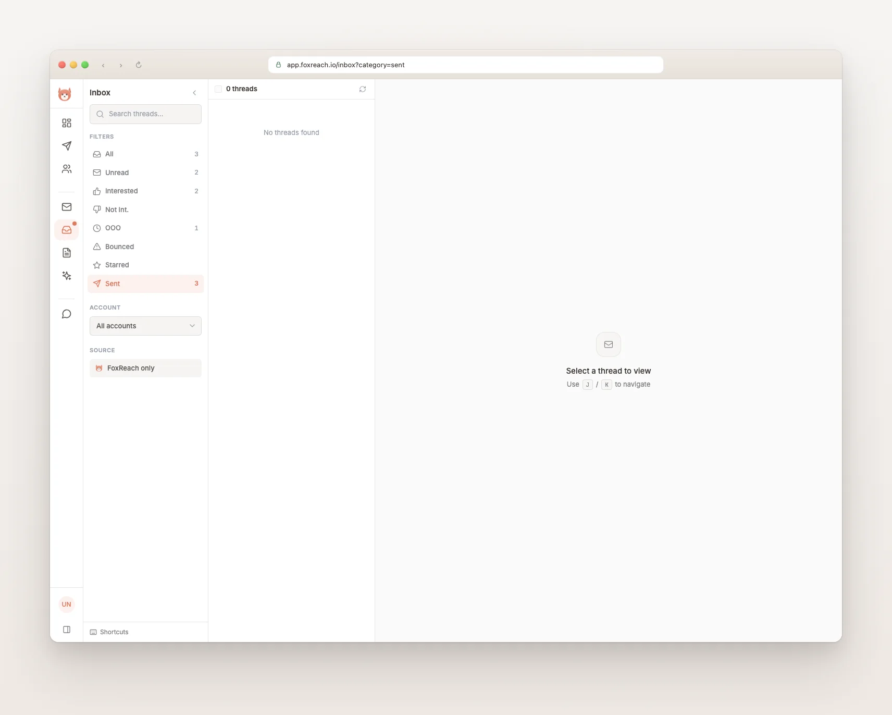Expand the All accounts dropdown
The height and width of the screenshot is (715, 892).
pos(145,326)
